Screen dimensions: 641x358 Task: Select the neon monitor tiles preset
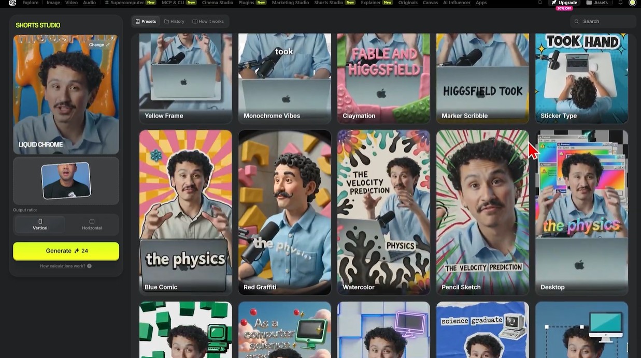coord(383,330)
